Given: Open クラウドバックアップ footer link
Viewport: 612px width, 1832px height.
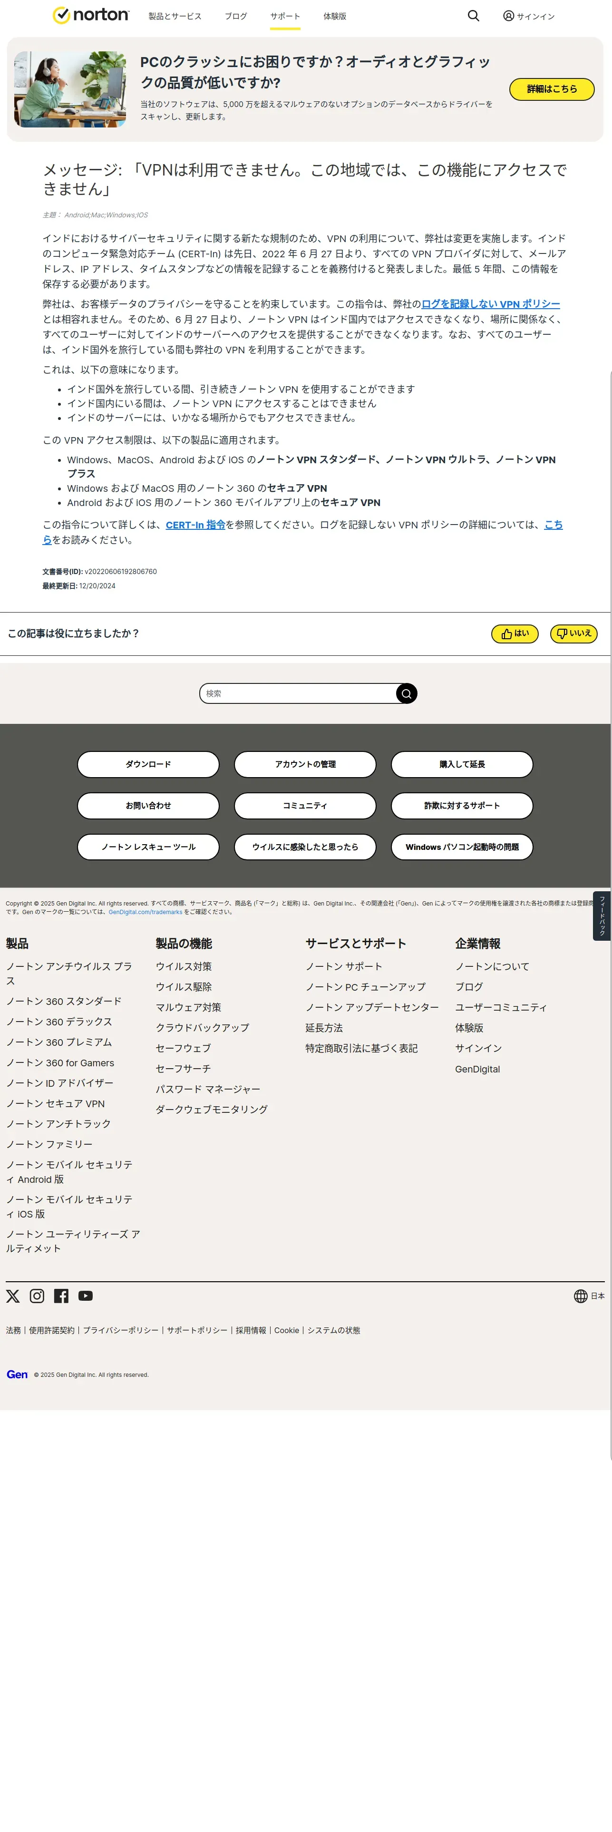Looking at the screenshot, I should click(203, 1028).
